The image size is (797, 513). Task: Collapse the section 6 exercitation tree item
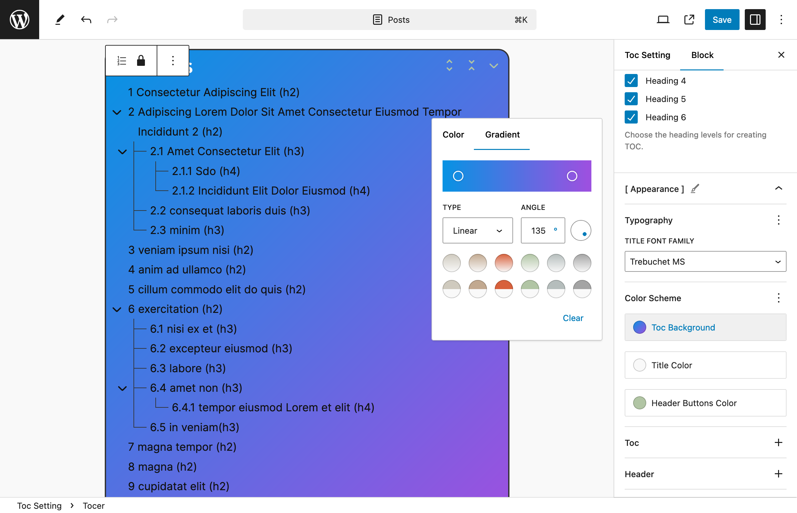[x=117, y=310]
